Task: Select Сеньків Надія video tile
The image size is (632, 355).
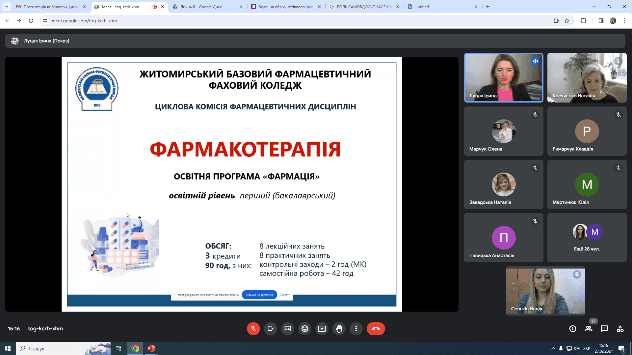Action: click(545, 291)
